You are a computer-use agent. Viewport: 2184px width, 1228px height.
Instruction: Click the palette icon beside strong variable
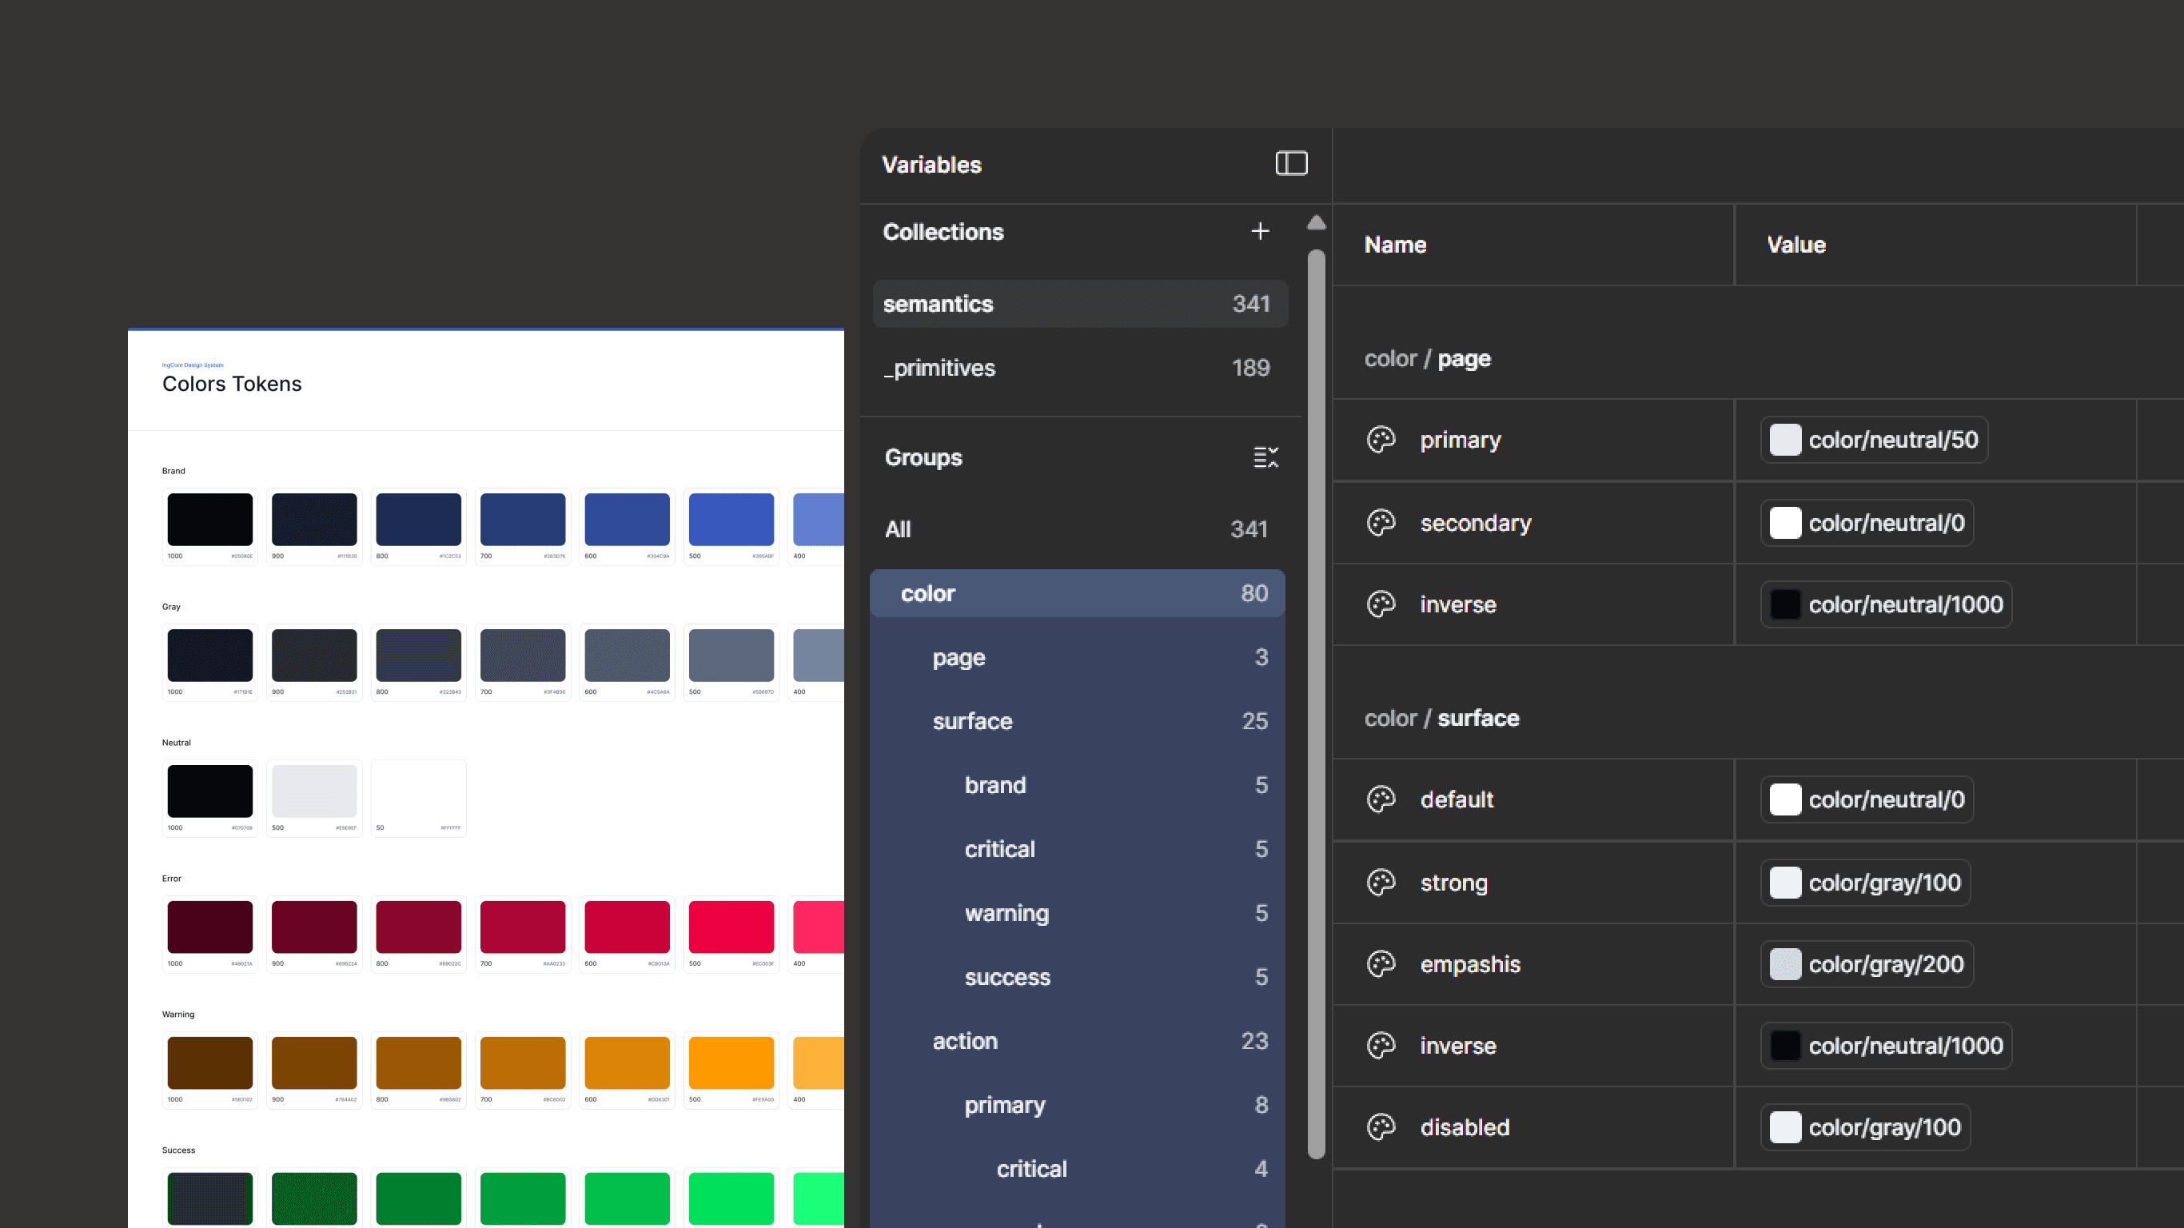1381,882
